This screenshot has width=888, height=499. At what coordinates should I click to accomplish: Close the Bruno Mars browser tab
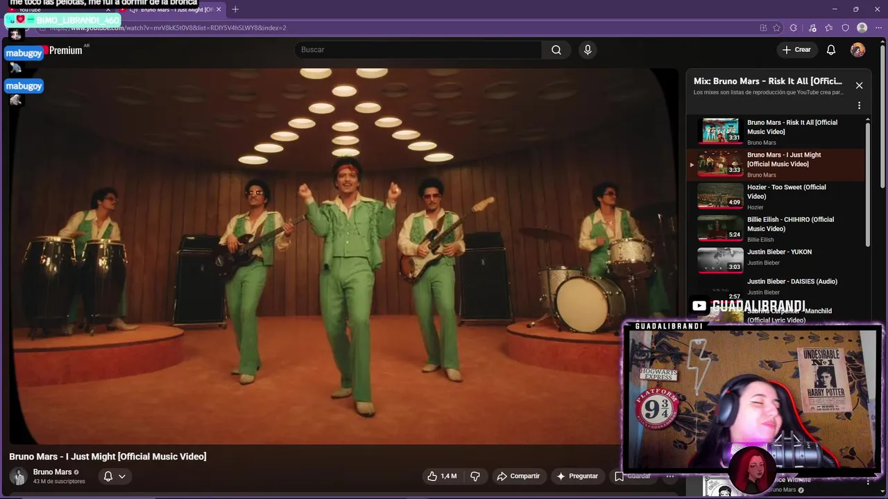[x=219, y=10]
